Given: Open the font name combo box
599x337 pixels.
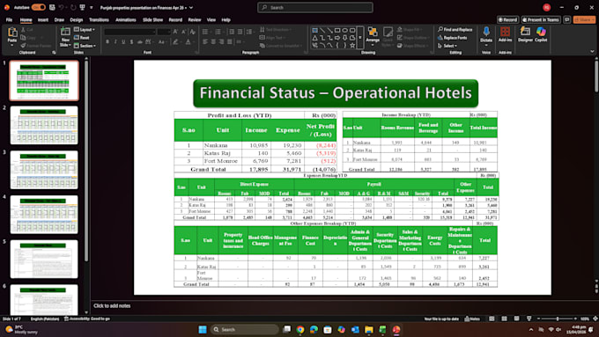Looking at the screenshot, I should point(129,32).
